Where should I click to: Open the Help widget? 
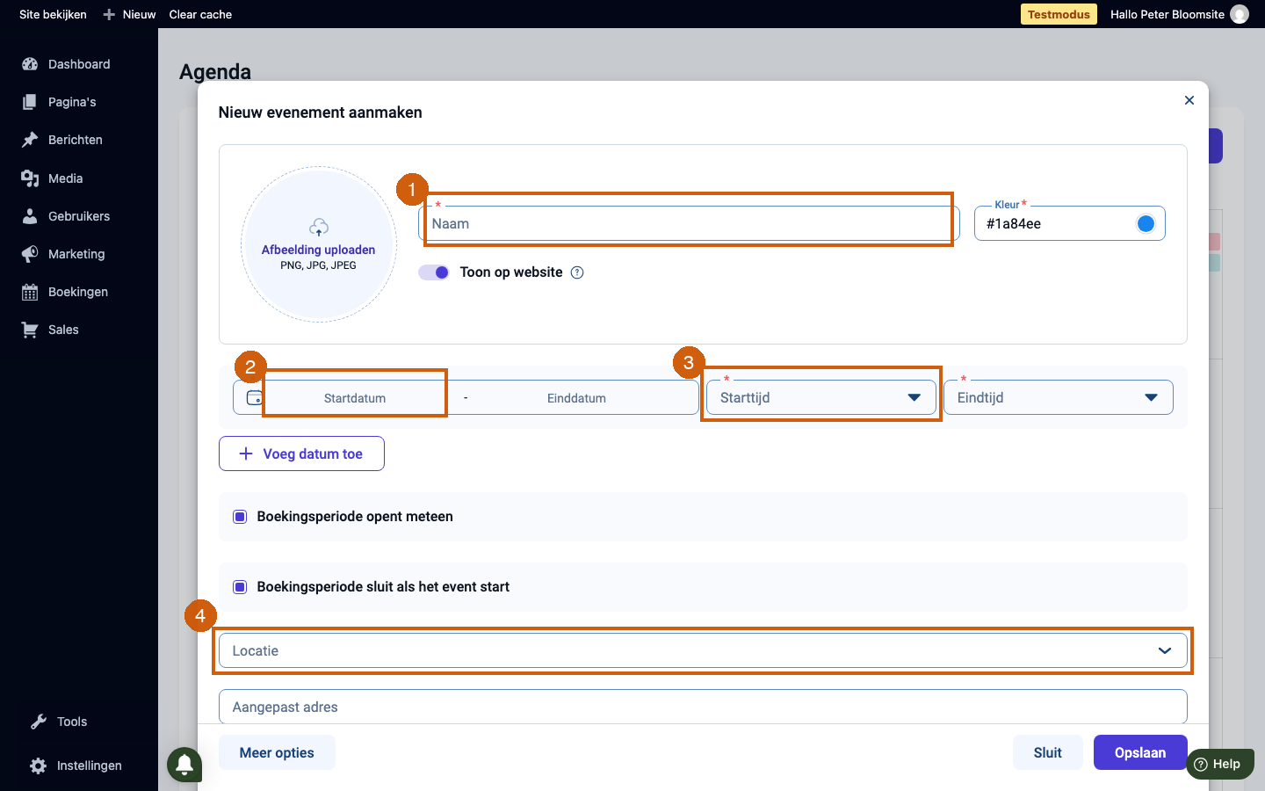1219,764
